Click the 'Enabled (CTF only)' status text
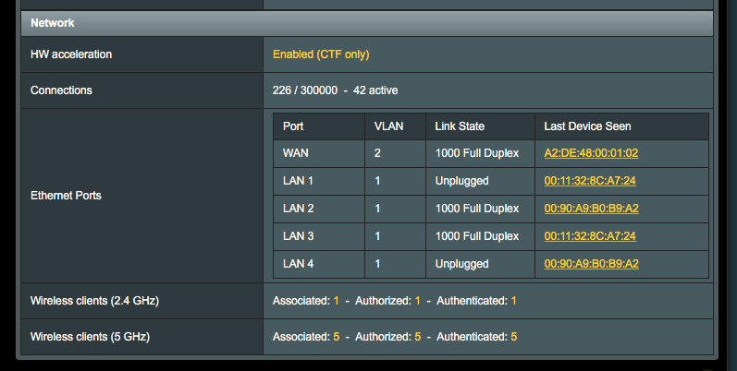The width and height of the screenshot is (737, 371). (321, 54)
